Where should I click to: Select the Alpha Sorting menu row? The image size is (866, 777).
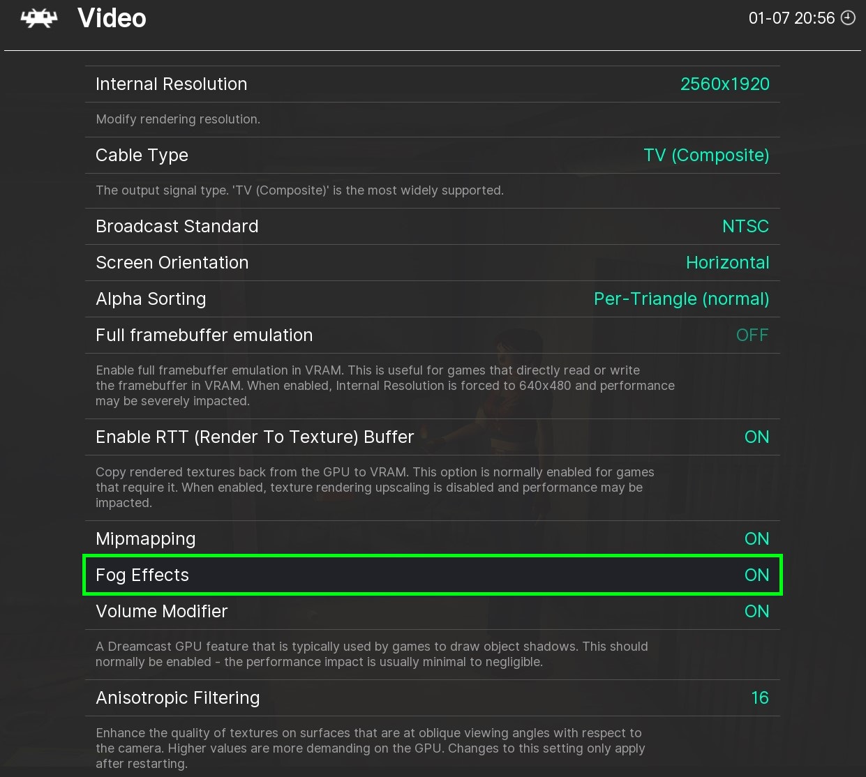pyautogui.click(x=151, y=299)
